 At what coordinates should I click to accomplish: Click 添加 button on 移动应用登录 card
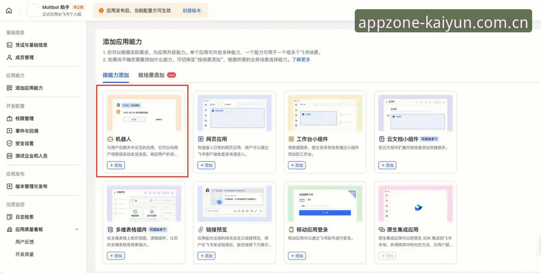click(297, 256)
